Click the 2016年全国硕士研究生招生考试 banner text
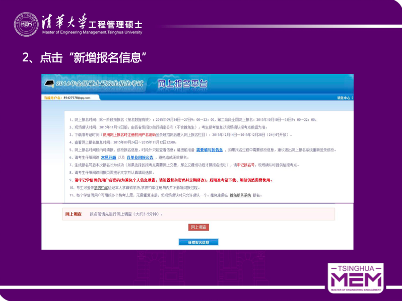The width and height of the screenshot is (402, 301). coord(99,84)
